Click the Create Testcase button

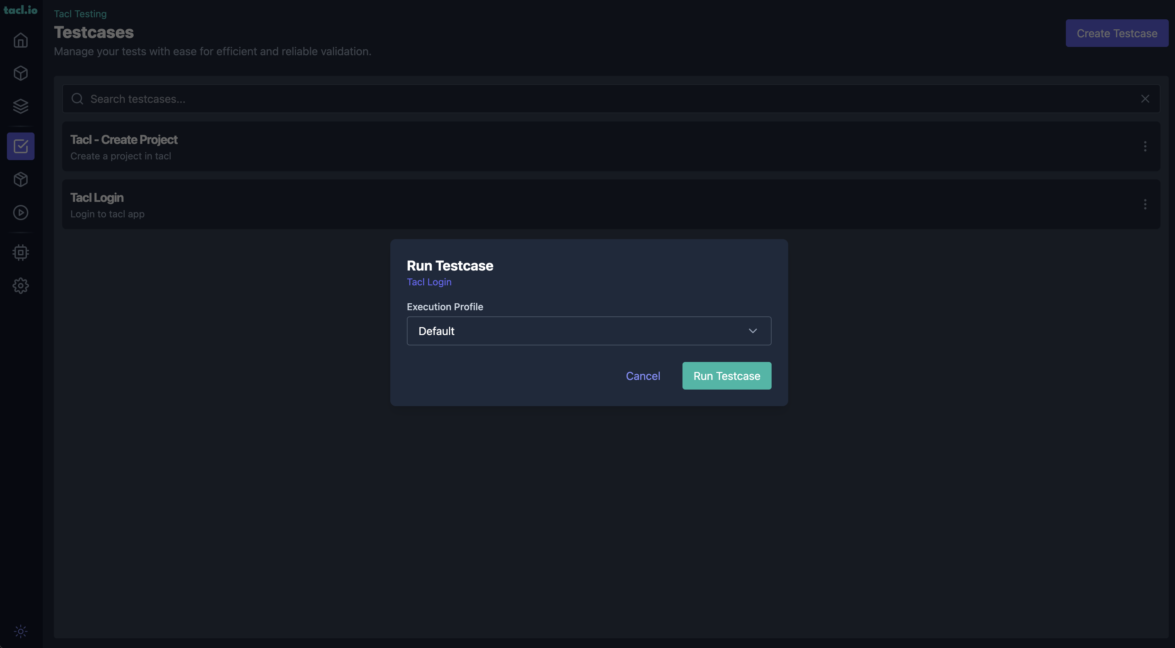click(x=1117, y=33)
